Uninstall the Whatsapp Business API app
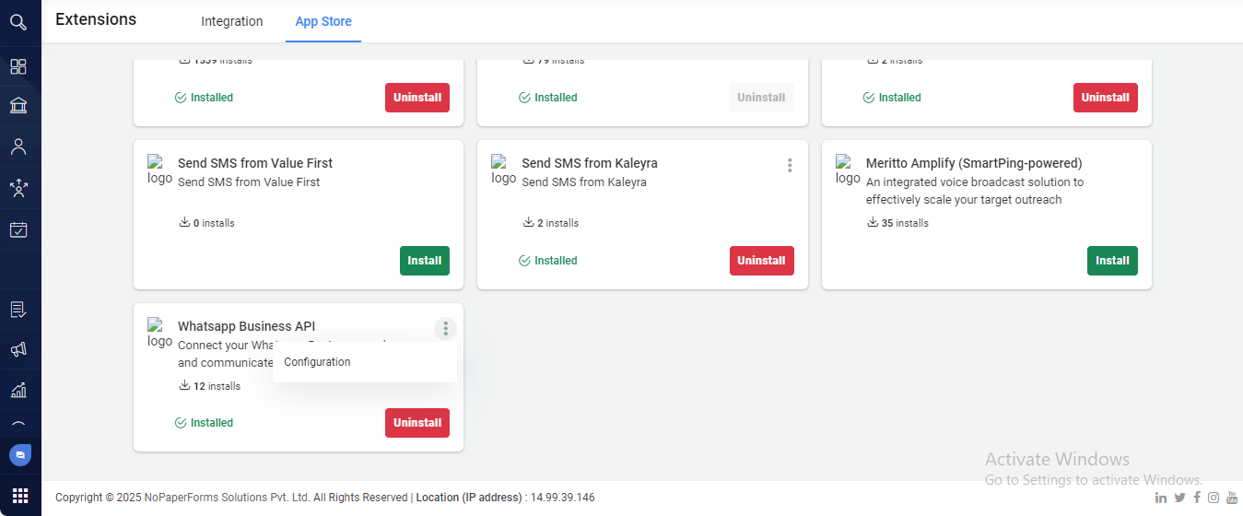 tap(417, 423)
